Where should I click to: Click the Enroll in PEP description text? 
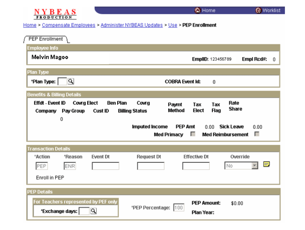click(50, 178)
